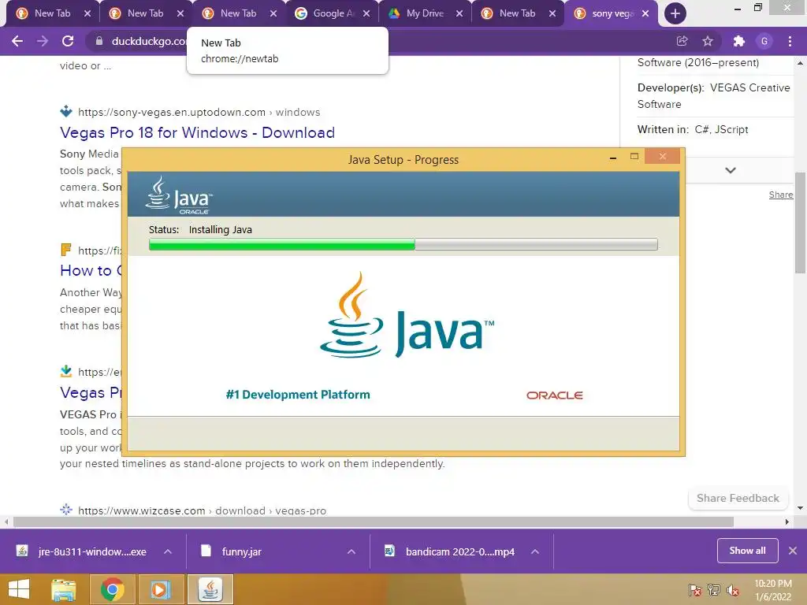807x605 pixels.
Task: Click the Action Center flag tray icon
Action: tap(694, 589)
